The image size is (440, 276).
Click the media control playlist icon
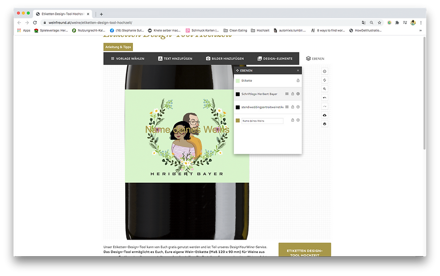click(405, 23)
